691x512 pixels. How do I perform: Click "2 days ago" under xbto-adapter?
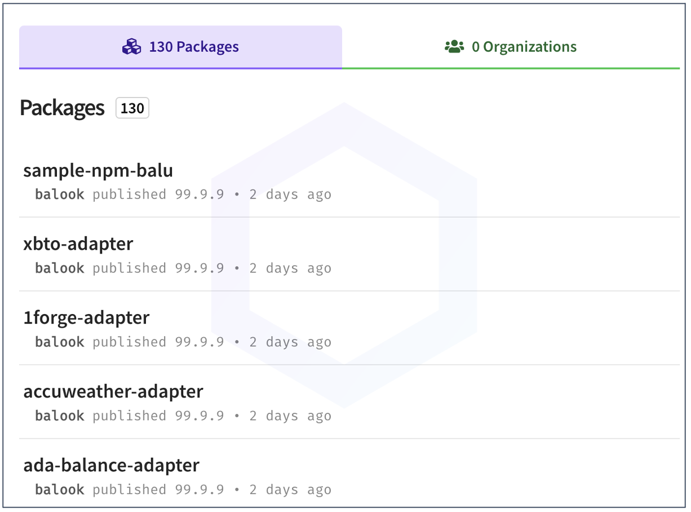[x=290, y=268]
